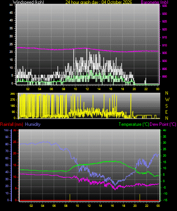Click the red "Rainfall (mm)" legend label
The width and height of the screenshot is (177, 211).
(x=11, y=124)
